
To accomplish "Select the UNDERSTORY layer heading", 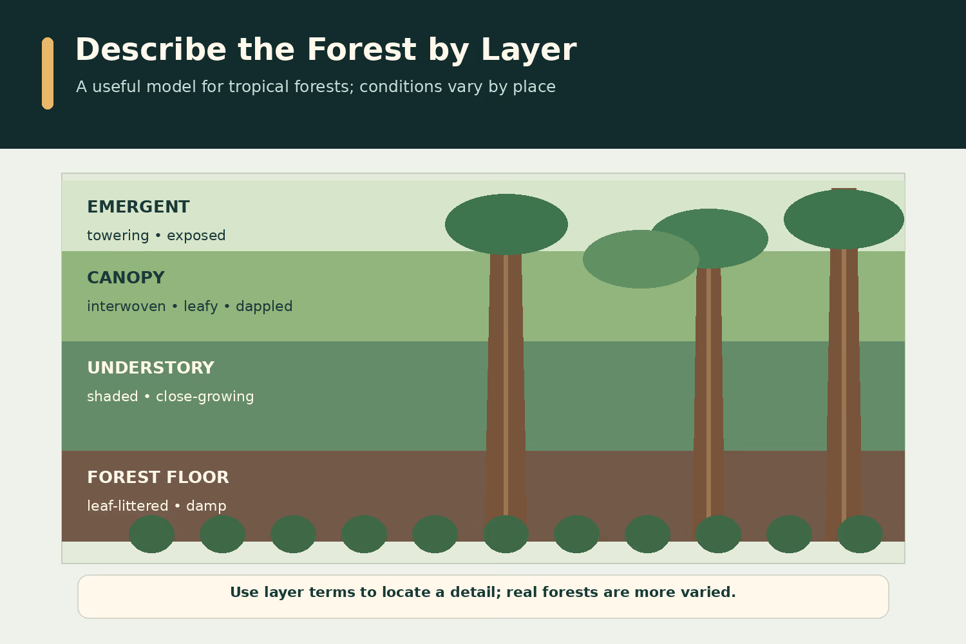I will point(151,368).
